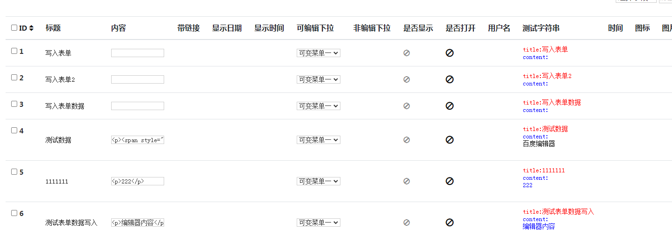Screen dimensions: 672x249
Task: Click the 是否打开 ban icon in row 1
Action: [x=449, y=53]
